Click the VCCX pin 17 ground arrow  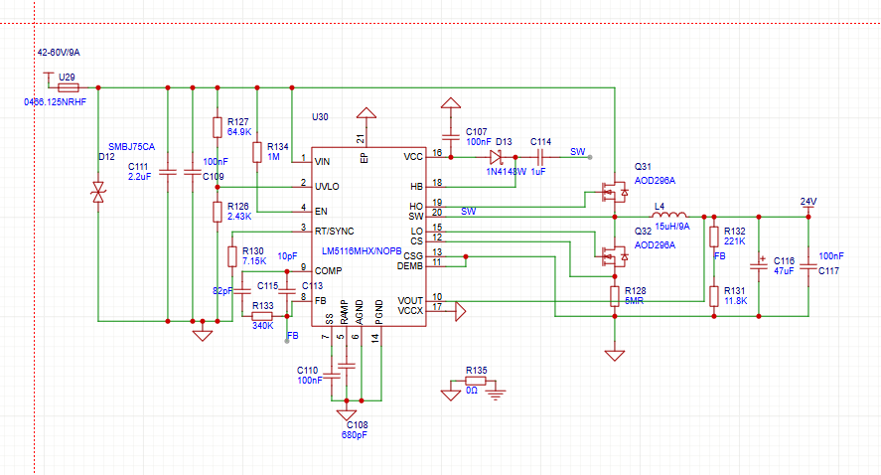(460, 311)
